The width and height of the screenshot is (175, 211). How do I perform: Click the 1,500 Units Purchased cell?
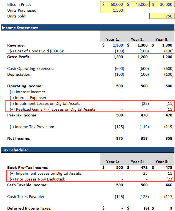[x=113, y=10]
